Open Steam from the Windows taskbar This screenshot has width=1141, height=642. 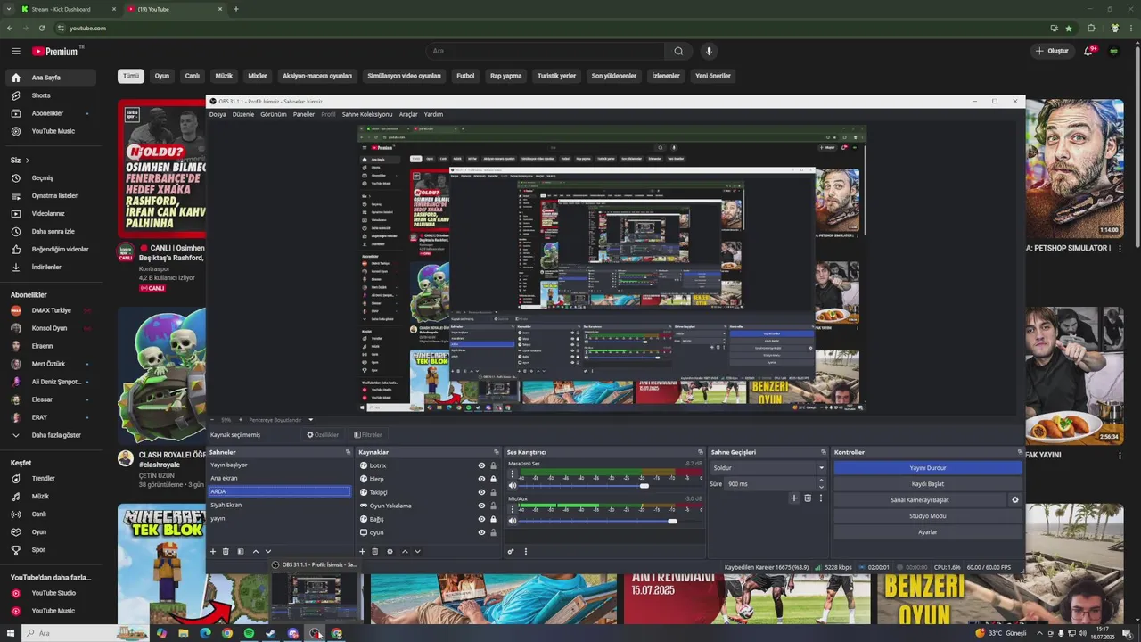tap(271, 633)
